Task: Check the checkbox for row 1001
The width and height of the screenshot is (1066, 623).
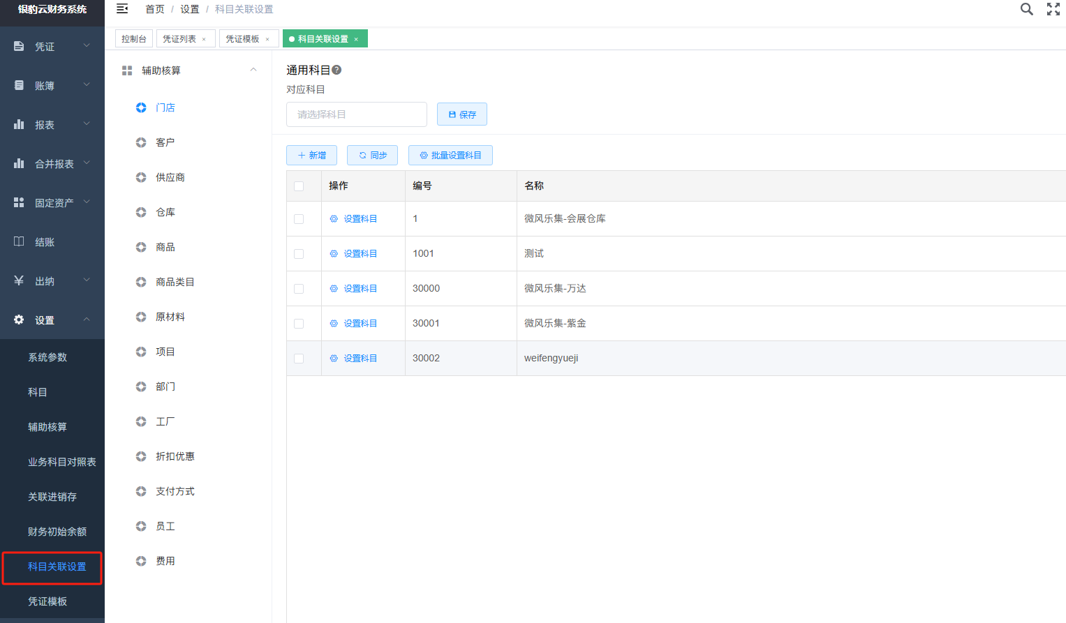Action: tap(299, 254)
